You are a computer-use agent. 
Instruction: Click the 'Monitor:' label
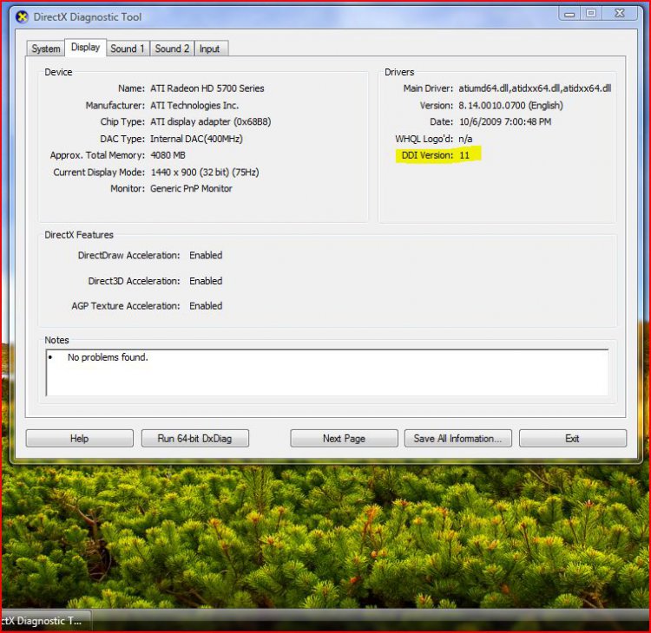click(x=128, y=188)
